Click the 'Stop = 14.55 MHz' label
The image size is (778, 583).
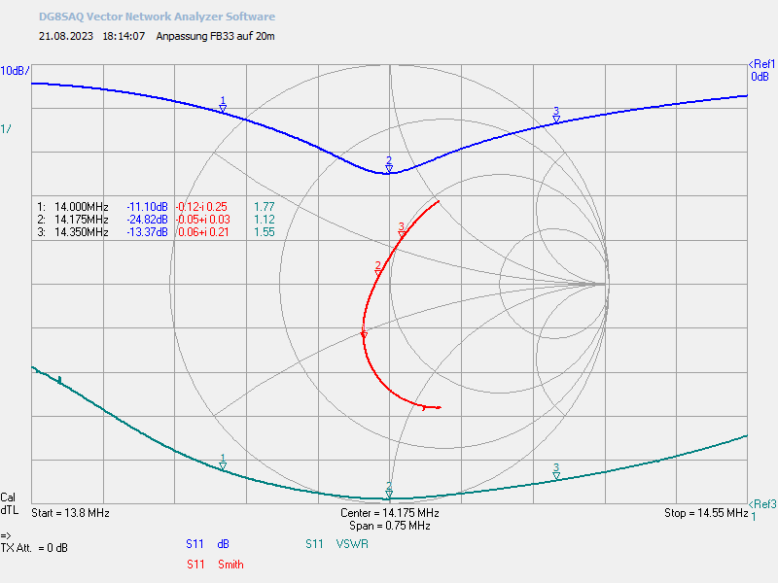pyautogui.click(x=706, y=513)
